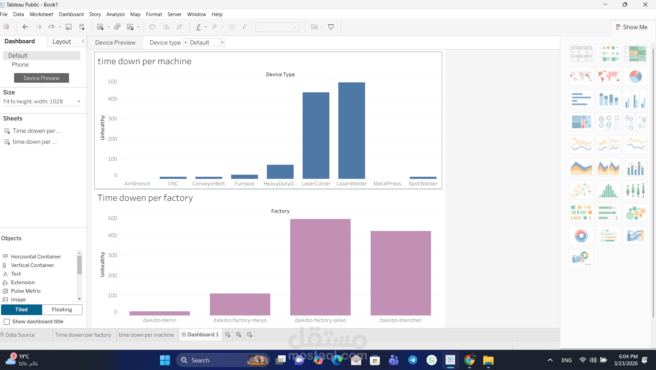656x370 pixels.
Task: Click New Dashboard tab icon at bottom
Action: (x=239, y=335)
